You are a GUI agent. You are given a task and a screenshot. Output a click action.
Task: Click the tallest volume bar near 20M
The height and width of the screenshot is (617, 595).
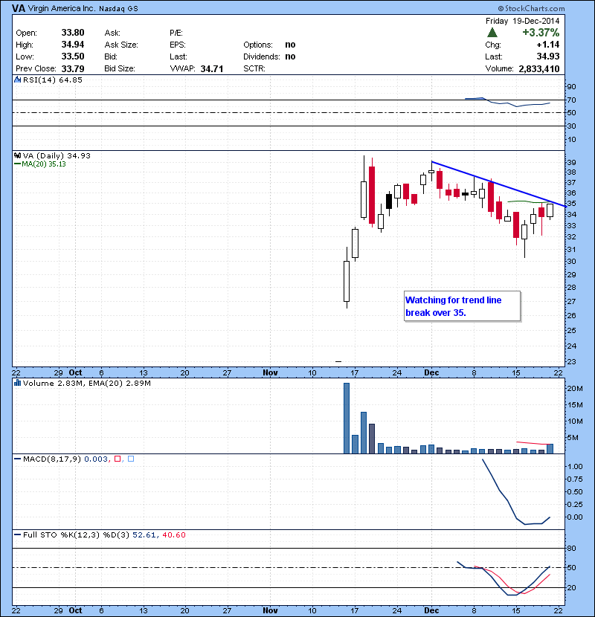[x=347, y=418]
